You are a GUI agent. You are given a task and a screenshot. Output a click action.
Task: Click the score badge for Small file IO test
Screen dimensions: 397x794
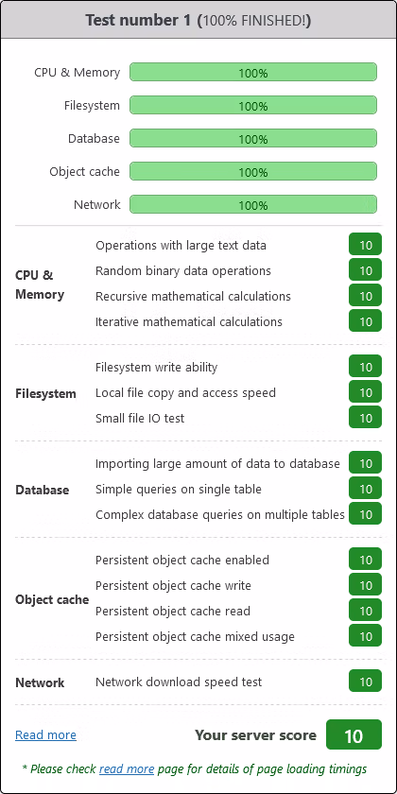pos(365,417)
